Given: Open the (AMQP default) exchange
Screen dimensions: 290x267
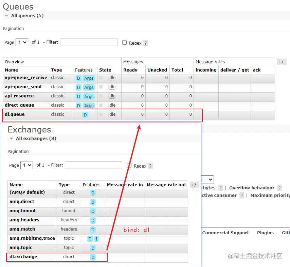Looking at the screenshot, I should (27, 192).
